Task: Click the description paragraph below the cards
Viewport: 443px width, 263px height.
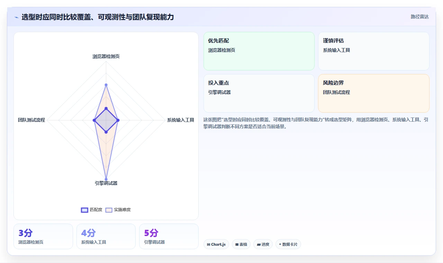Action: click(316, 123)
